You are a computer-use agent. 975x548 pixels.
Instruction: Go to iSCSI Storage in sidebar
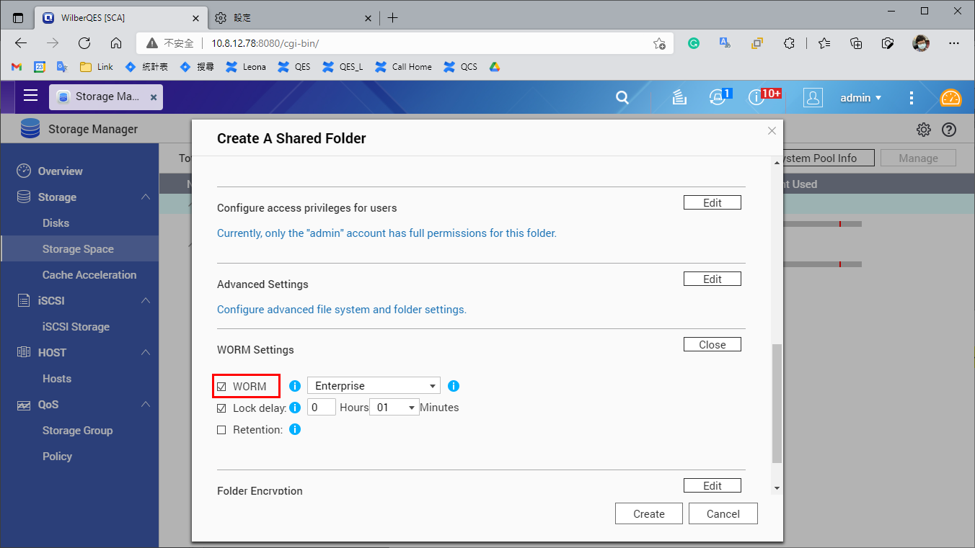pyautogui.click(x=76, y=327)
